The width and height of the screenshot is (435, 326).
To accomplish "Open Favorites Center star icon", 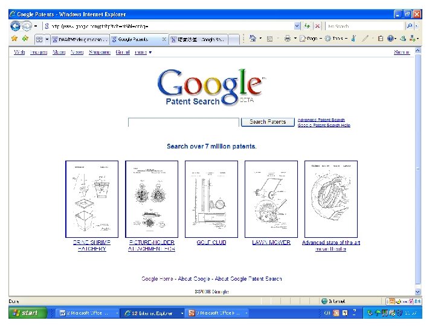I will tap(14, 39).
